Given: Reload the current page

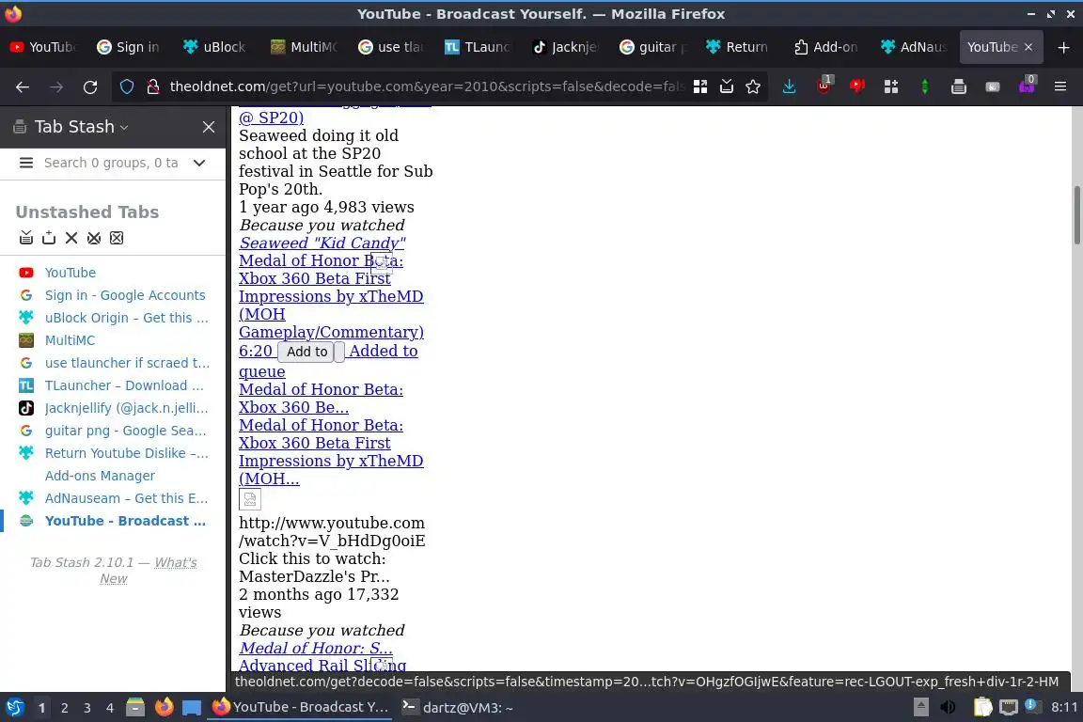Looking at the screenshot, I should (x=90, y=86).
